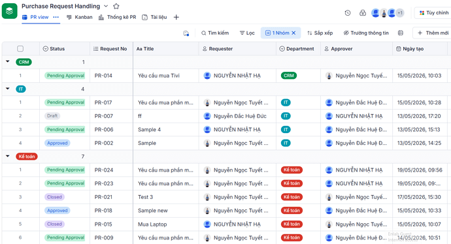This screenshot has width=451, height=244.
Task: Open the history clock icon
Action: point(348,12)
